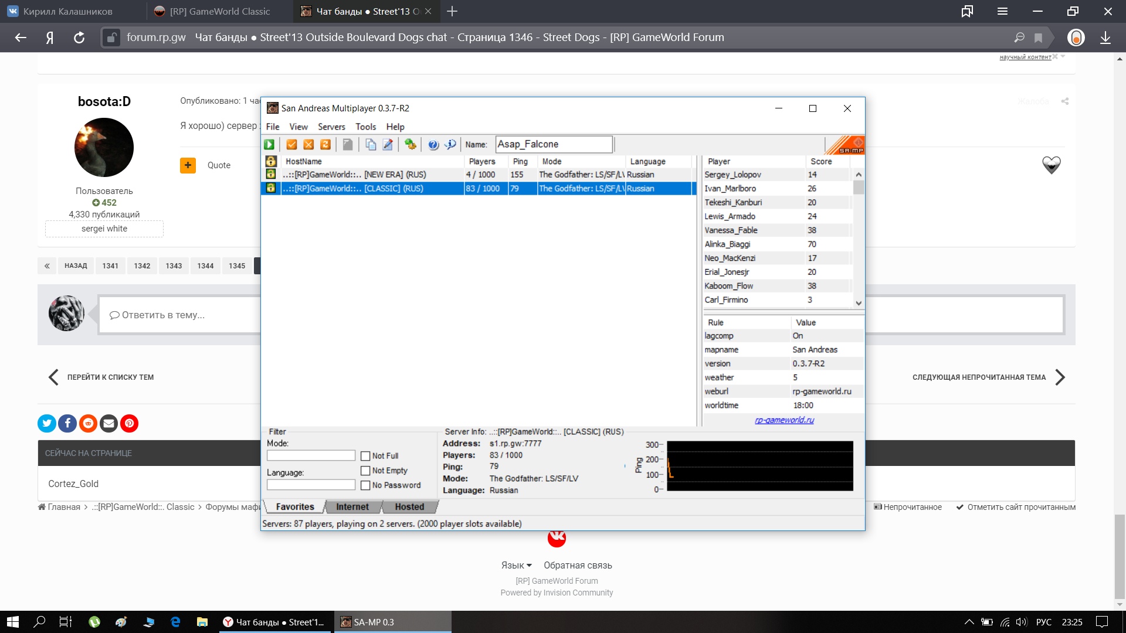Click the Quote button on post
This screenshot has height=633, width=1126.
[219, 165]
